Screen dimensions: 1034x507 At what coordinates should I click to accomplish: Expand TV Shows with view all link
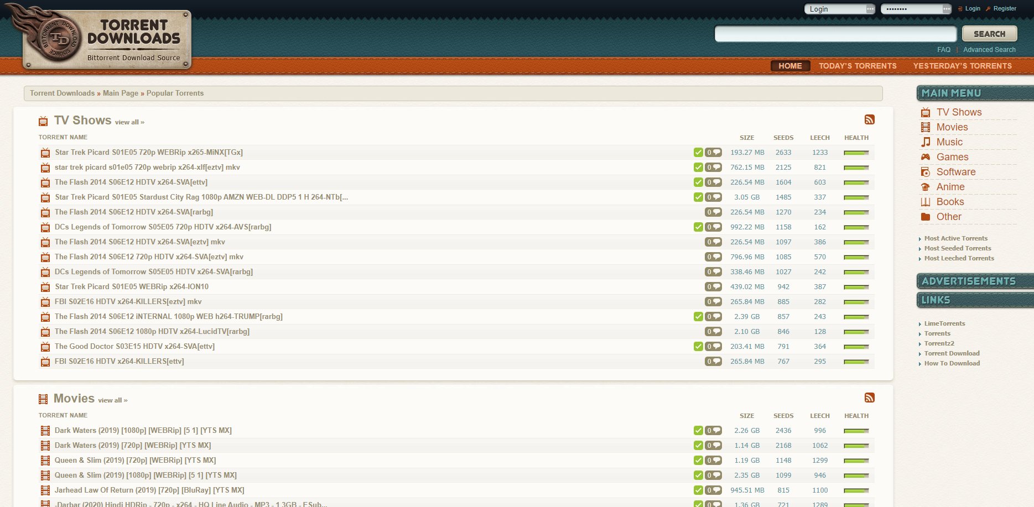pos(129,122)
